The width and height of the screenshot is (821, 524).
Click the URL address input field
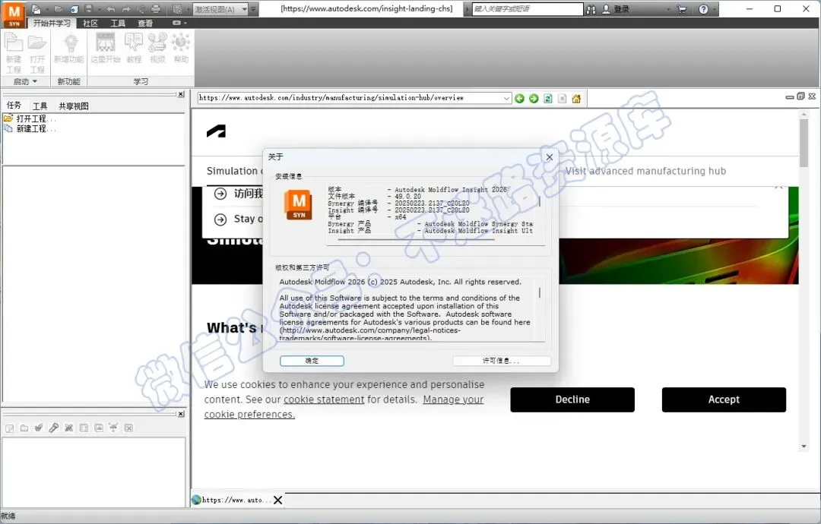point(350,98)
